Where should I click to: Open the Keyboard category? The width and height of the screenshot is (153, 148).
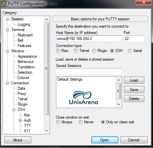(x=25, y=35)
